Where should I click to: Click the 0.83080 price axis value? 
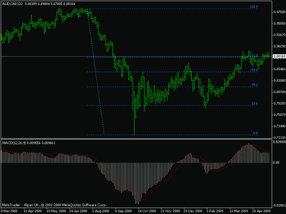280,81
